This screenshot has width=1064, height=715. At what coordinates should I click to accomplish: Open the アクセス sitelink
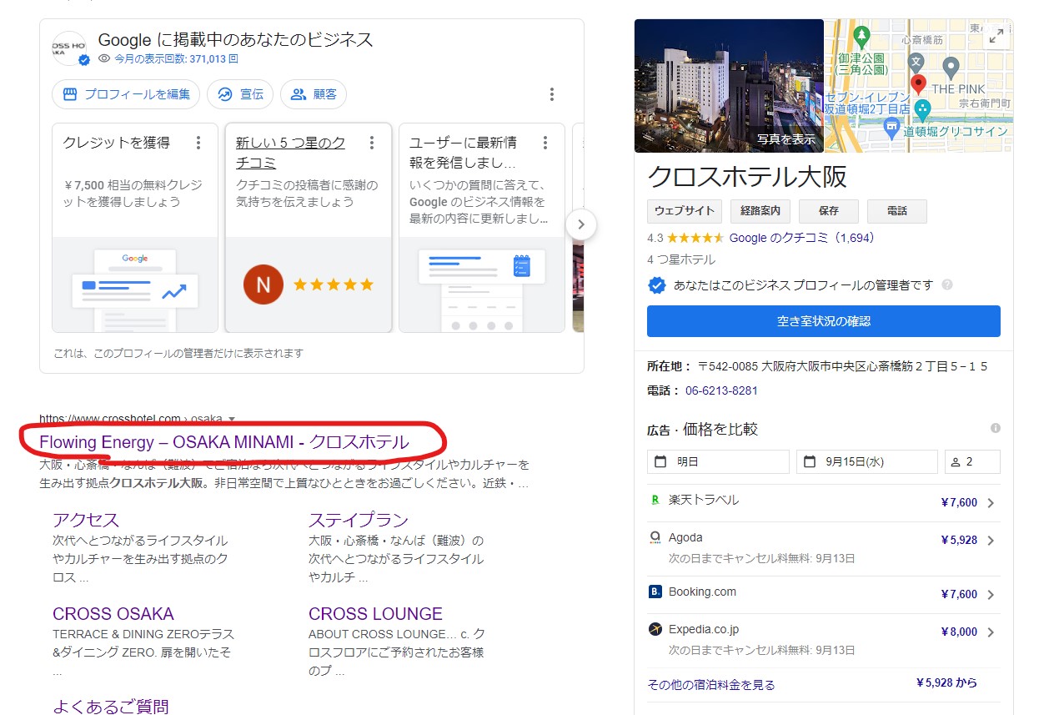point(86,521)
